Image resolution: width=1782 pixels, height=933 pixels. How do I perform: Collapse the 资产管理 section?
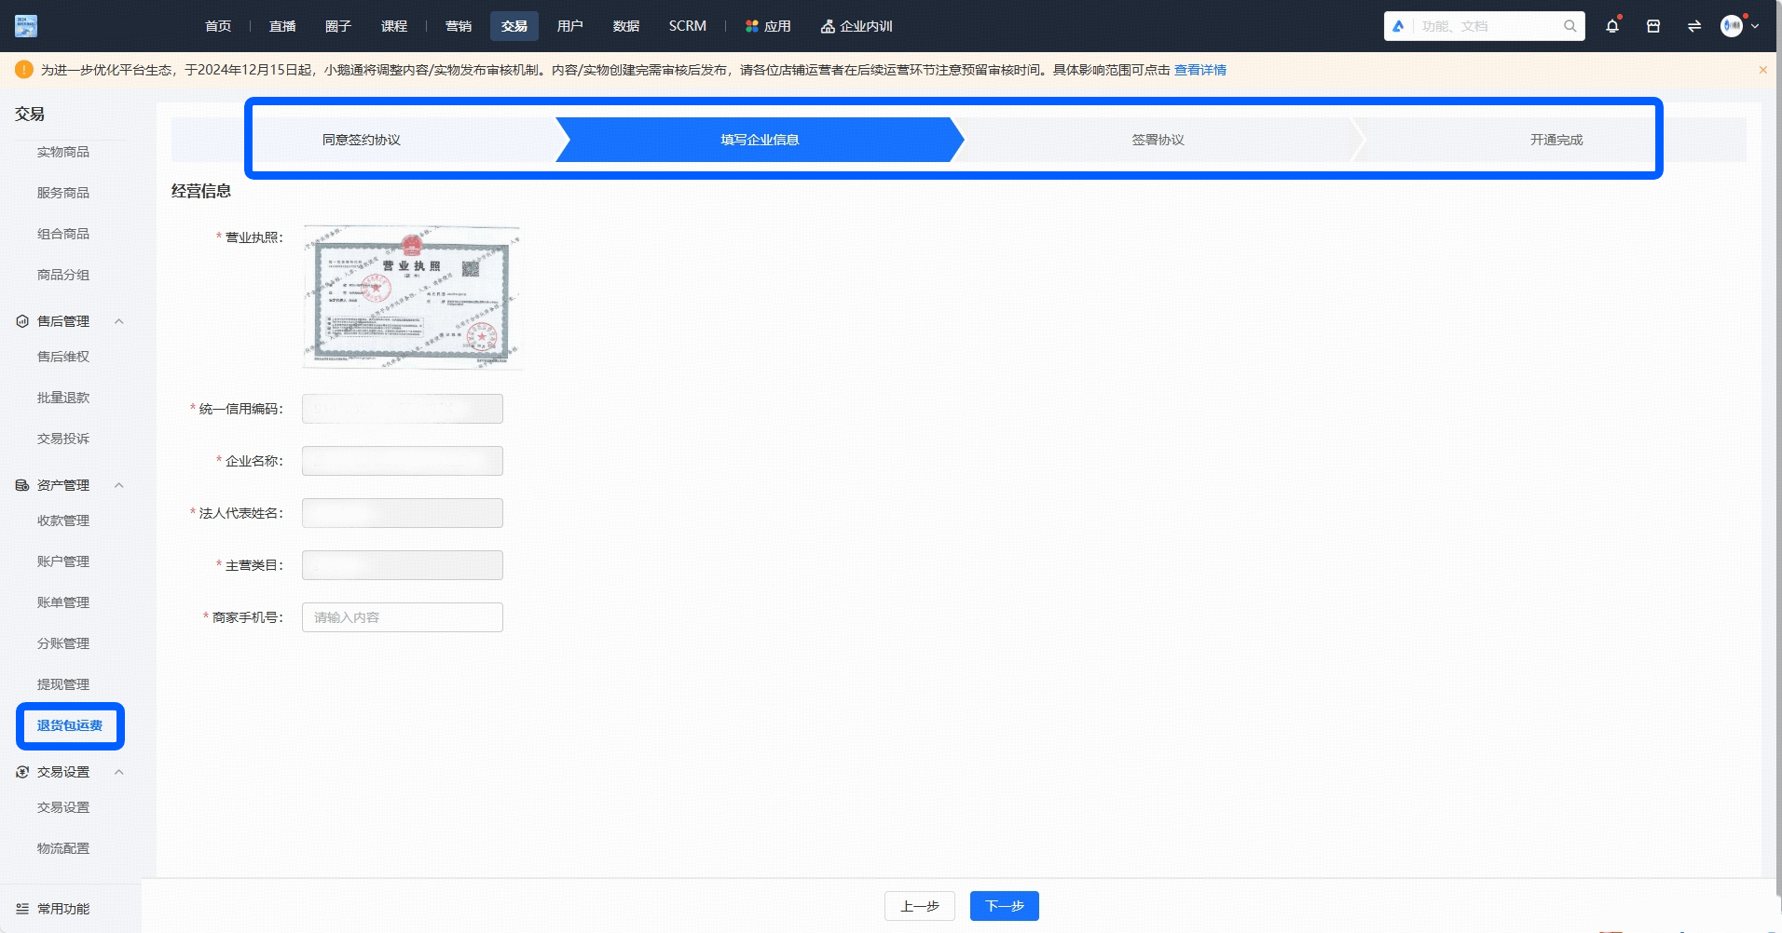tap(118, 485)
